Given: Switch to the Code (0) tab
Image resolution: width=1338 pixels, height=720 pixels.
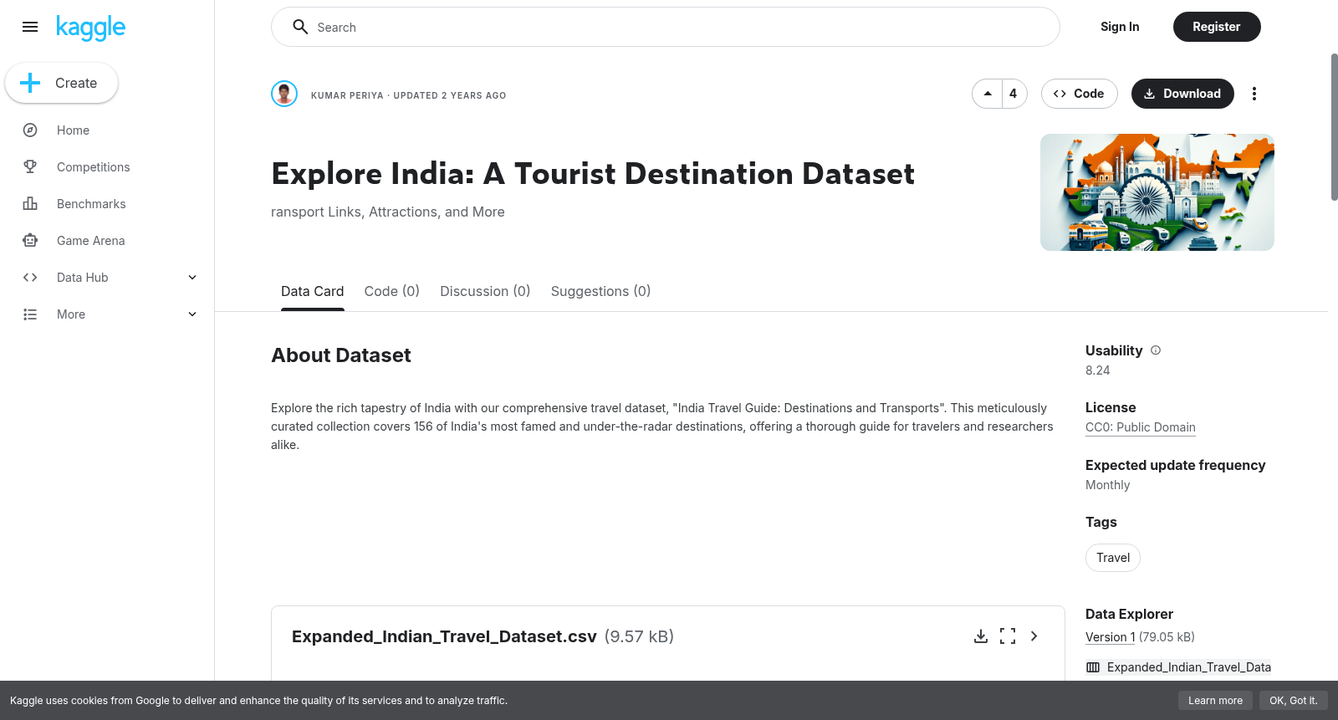Looking at the screenshot, I should coord(392,291).
